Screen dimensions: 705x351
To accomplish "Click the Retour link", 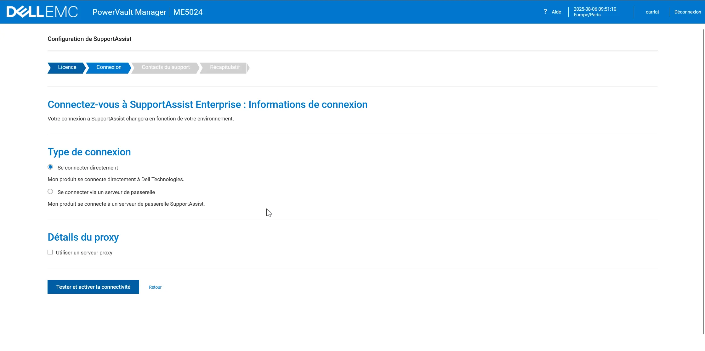I will click(x=155, y=287).
